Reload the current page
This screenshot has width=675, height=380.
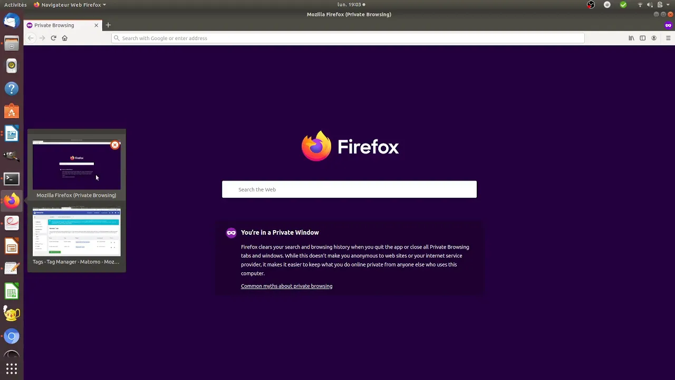pyautogui.click(x=53, y=38)
